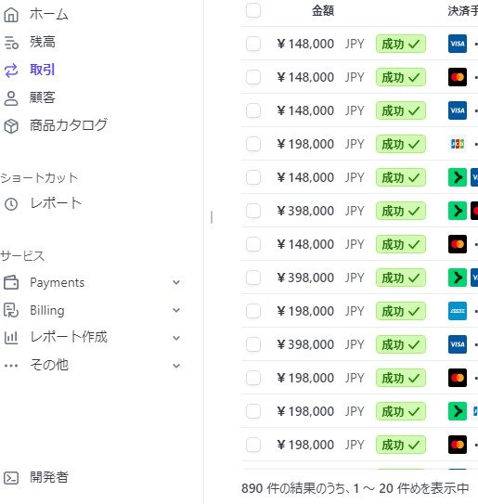The image size is (478, 504).
Task: Open the レポート clock icon shortcut
Action: coord(11,204)
